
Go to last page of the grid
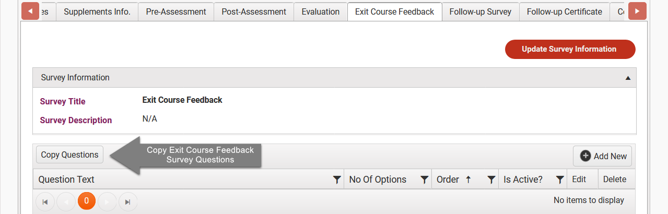click(x=128, y=201)
